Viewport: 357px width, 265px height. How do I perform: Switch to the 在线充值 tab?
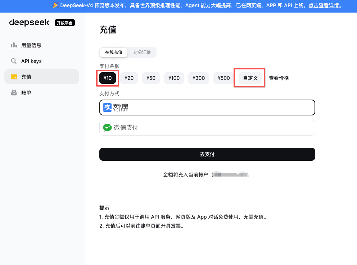pyautogui.click(x=114, y=52)
